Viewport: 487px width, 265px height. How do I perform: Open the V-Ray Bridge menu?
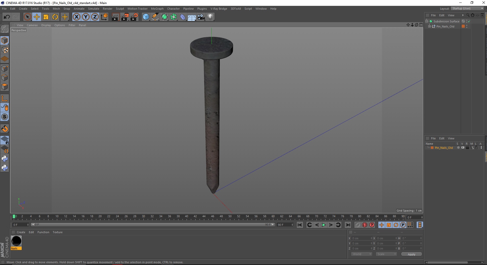point(219,9)
